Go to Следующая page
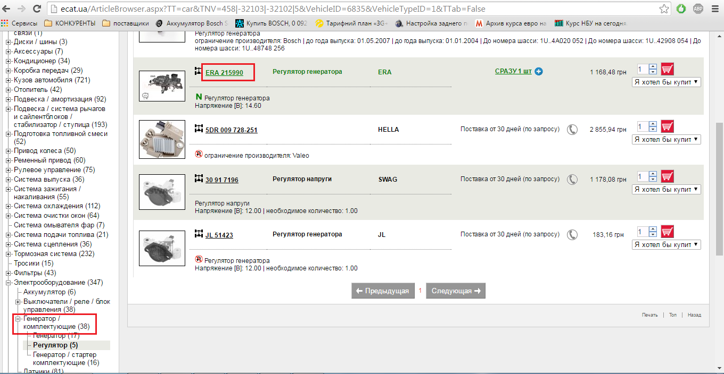The image size is (724, 374). tap(456, 291)
